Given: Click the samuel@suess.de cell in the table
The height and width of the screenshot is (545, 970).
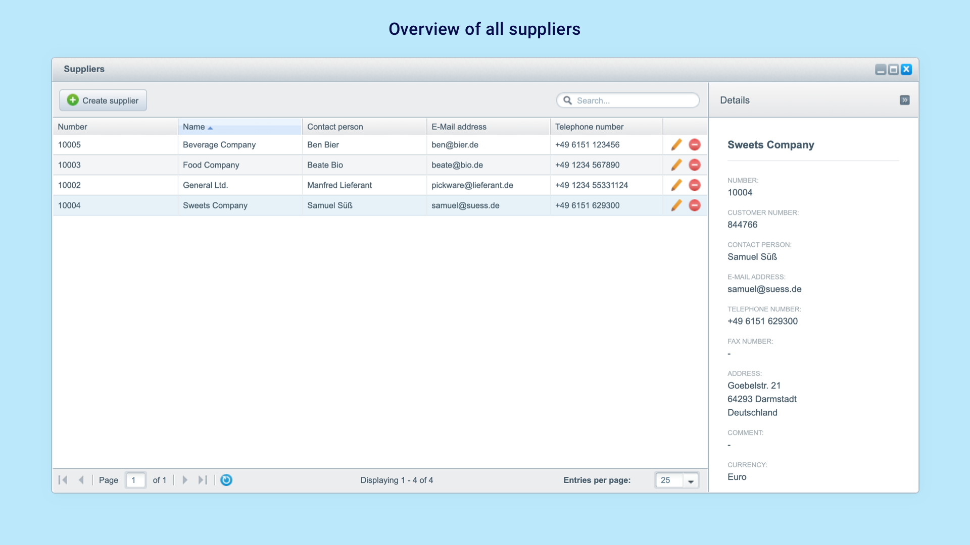Looking at the screenshot, I should click(488, 205).
